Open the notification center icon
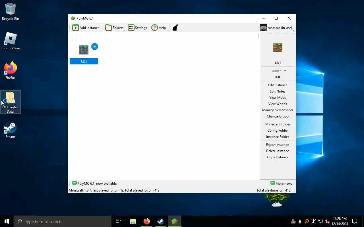364x227 pixels. coord(355,221)
